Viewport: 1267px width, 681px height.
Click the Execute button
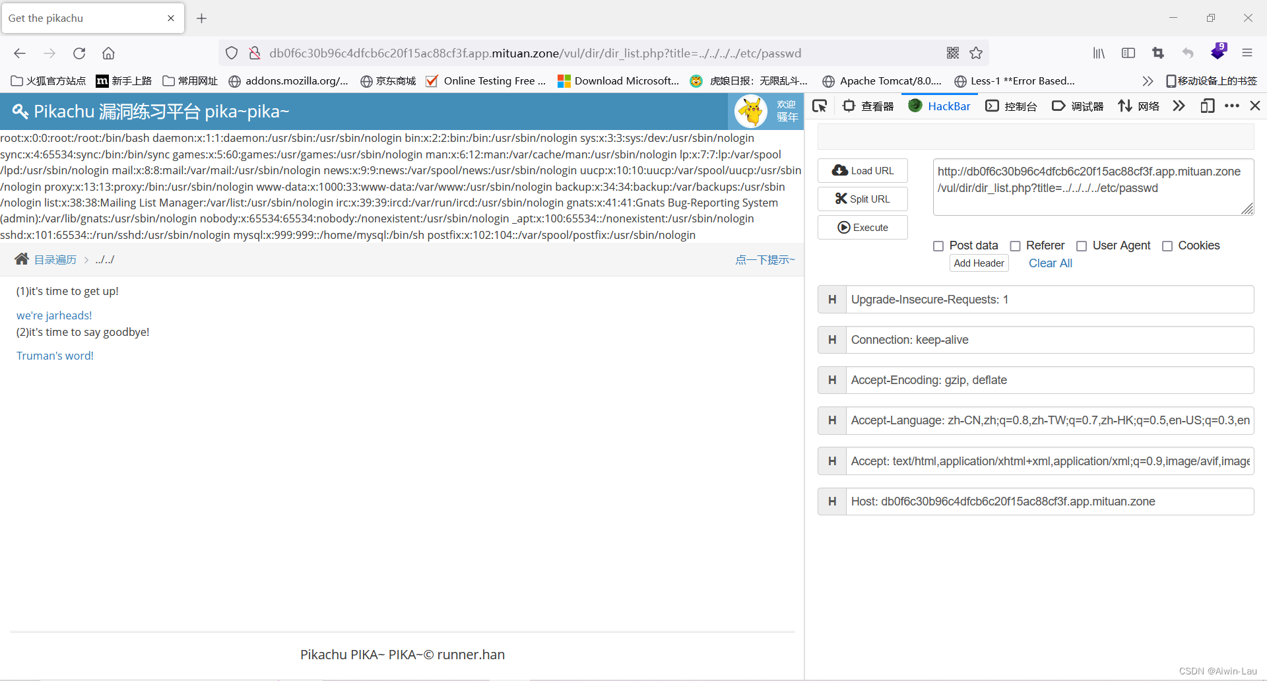coord(862,228)
